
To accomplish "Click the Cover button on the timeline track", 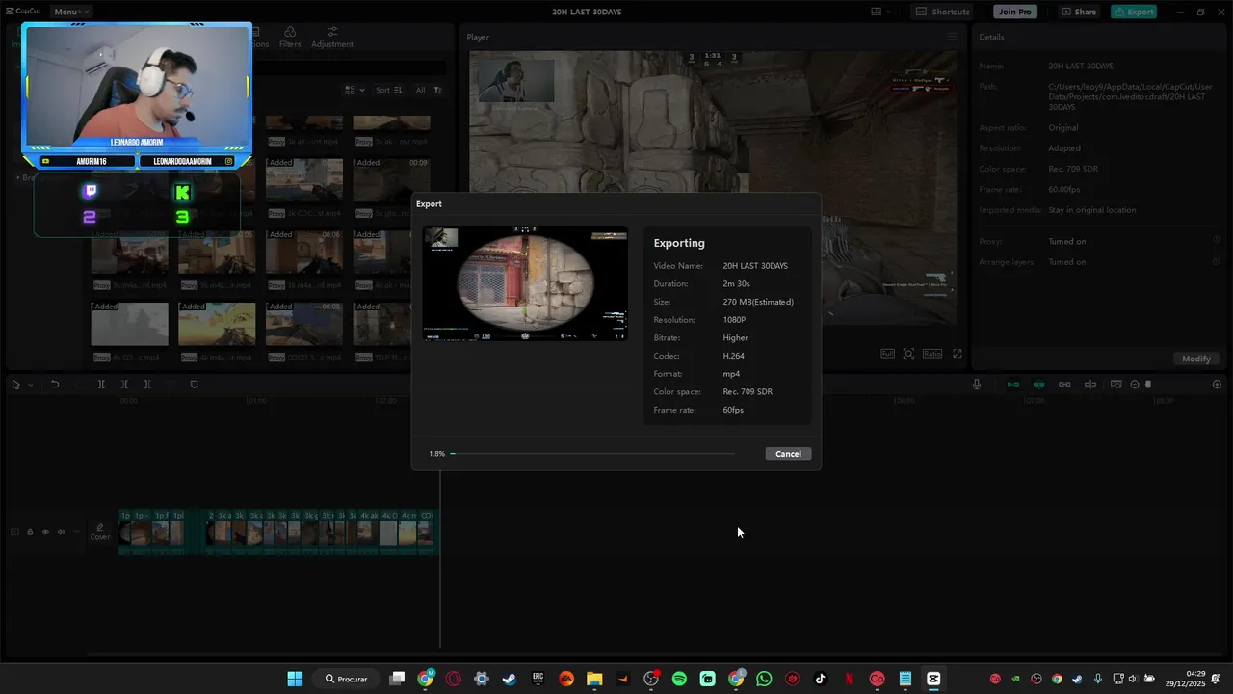I will (100, 532).
